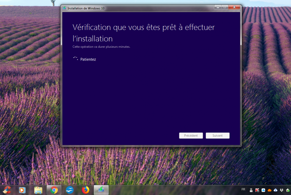Open Dropbox tray icon
The image size is (291, 195).
point(282,190)
